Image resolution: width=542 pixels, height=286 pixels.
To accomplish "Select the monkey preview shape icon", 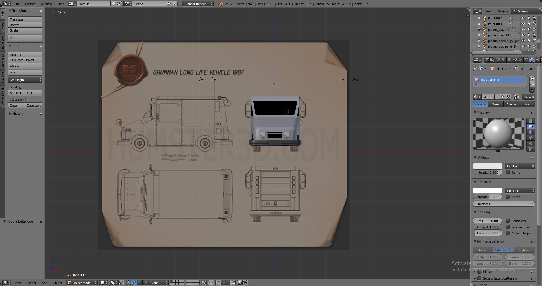I will pyautogui.click(x=531, y=138).
